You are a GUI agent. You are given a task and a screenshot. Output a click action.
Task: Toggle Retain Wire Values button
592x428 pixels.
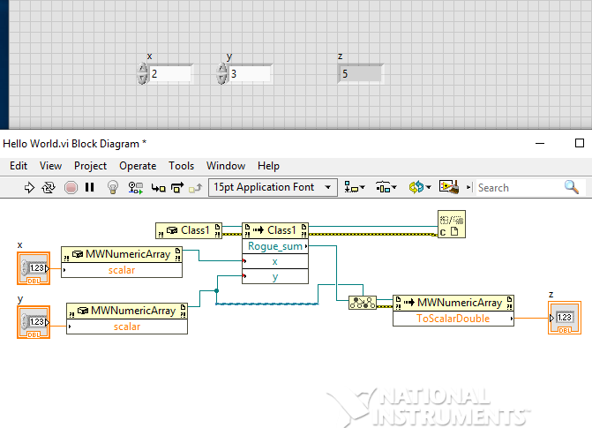pyautogui.click(x=136, y=187)
